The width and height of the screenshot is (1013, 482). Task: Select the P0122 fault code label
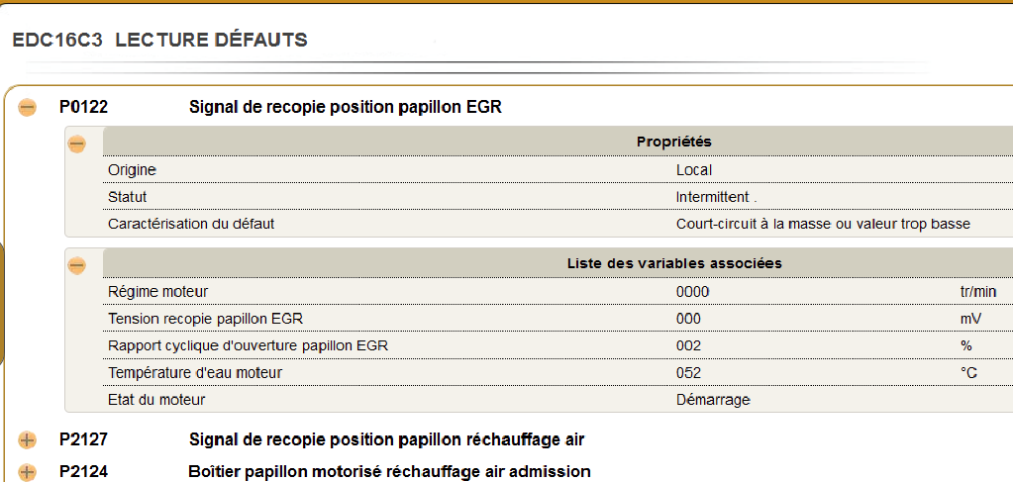83,107
